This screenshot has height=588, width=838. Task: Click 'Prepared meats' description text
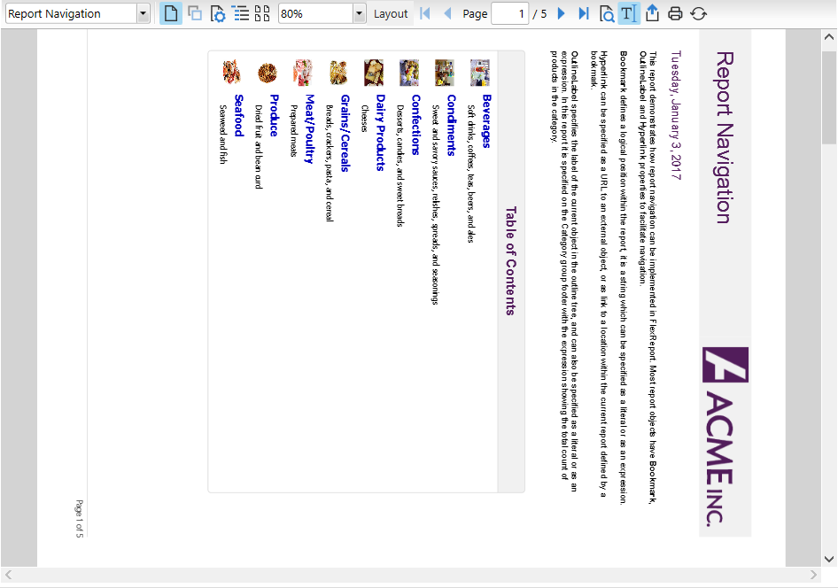point(293,131)
